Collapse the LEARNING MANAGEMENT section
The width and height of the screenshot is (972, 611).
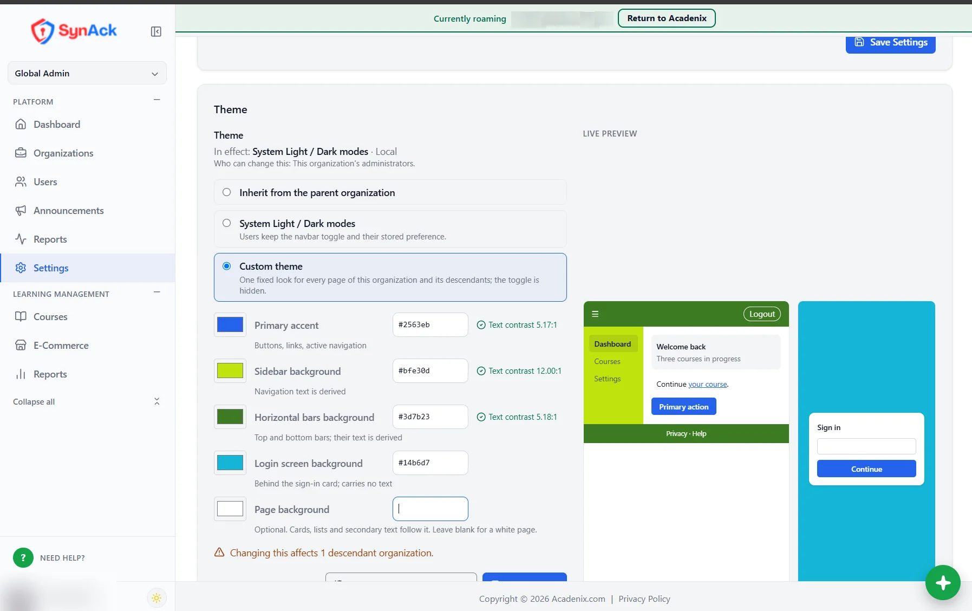[x=157, y=292]
